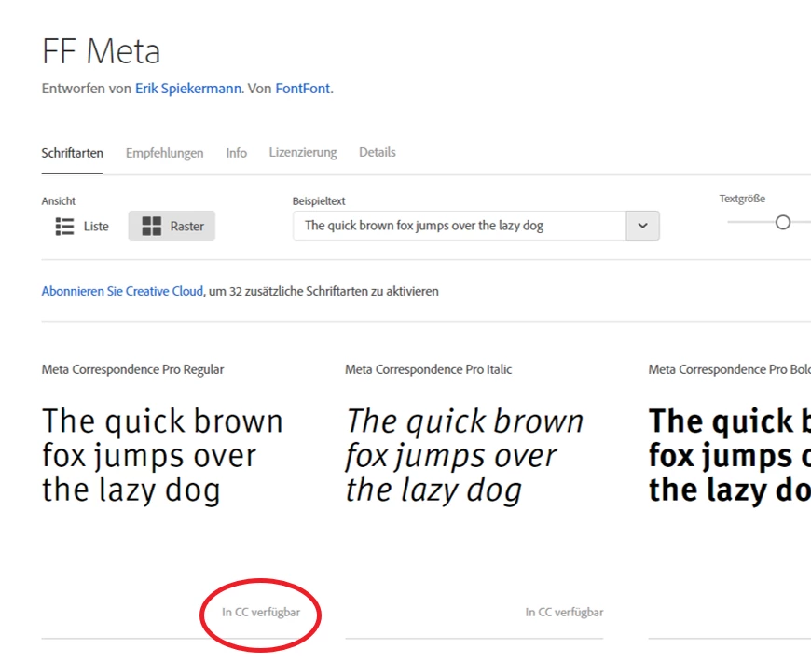This screenshot has width=811, height=663.
Task: Click the Beispieltext sample text field
Action: (x=460, y=226)
